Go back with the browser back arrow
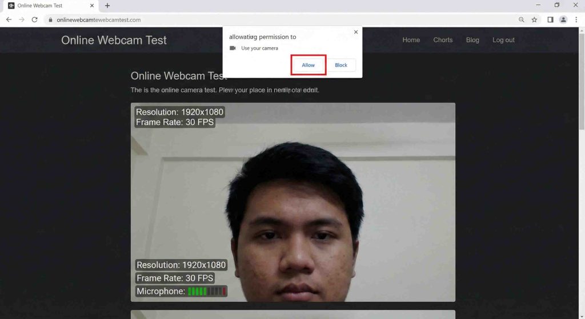This screenshot has width=585, height=319. (x=9, y=20)
